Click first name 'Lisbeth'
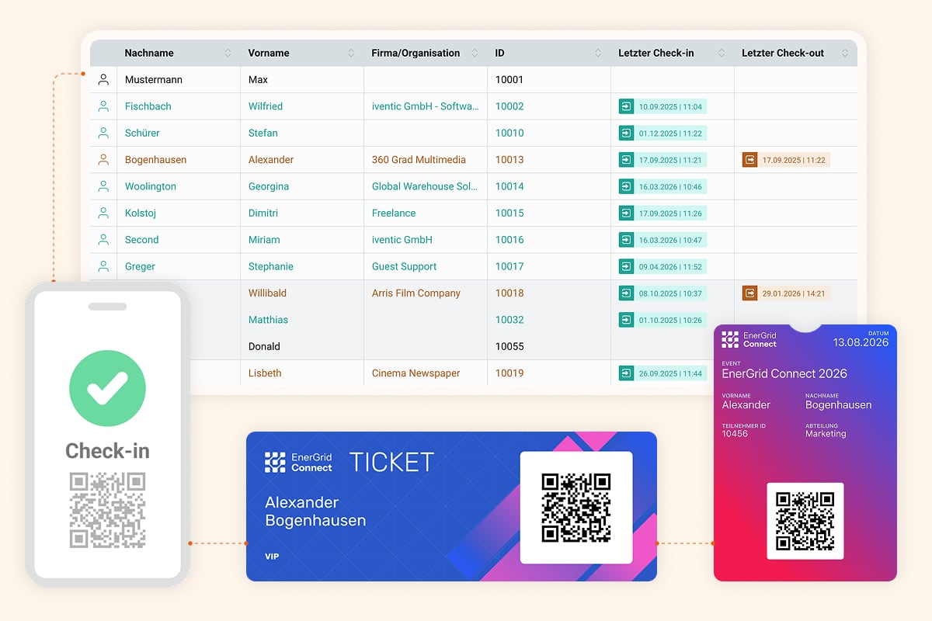The width and height of the screenshot is (932, 621). tap(265, 373)
